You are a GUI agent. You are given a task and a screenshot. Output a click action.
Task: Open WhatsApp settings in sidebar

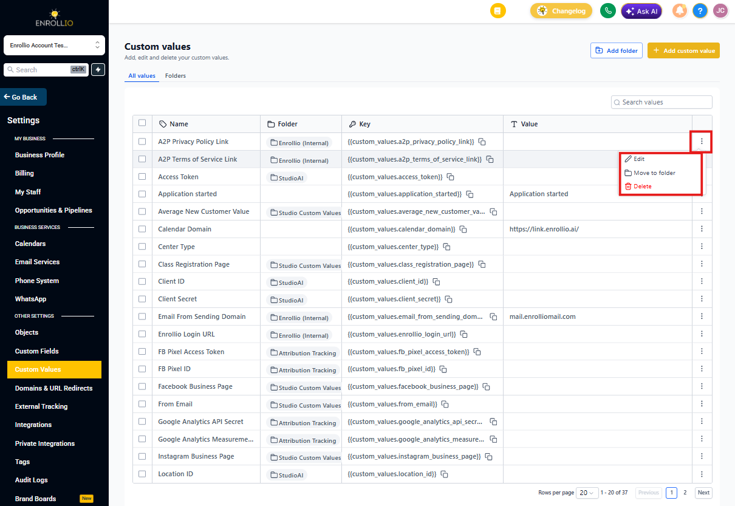(30, 299)
